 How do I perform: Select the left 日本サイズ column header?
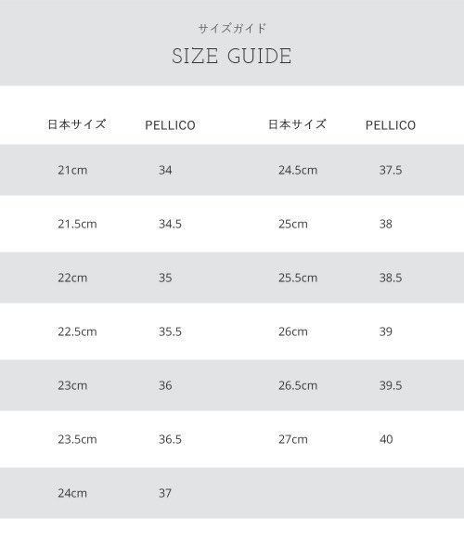77,124
